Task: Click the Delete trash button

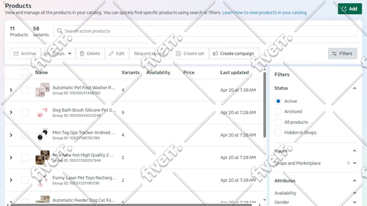Action: pos(90,54)
